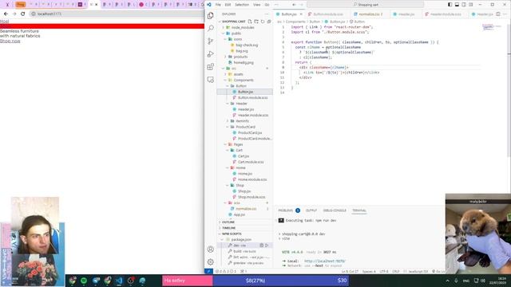
Task: Expand the TIMELINE section
Action: tap(228, 228)
